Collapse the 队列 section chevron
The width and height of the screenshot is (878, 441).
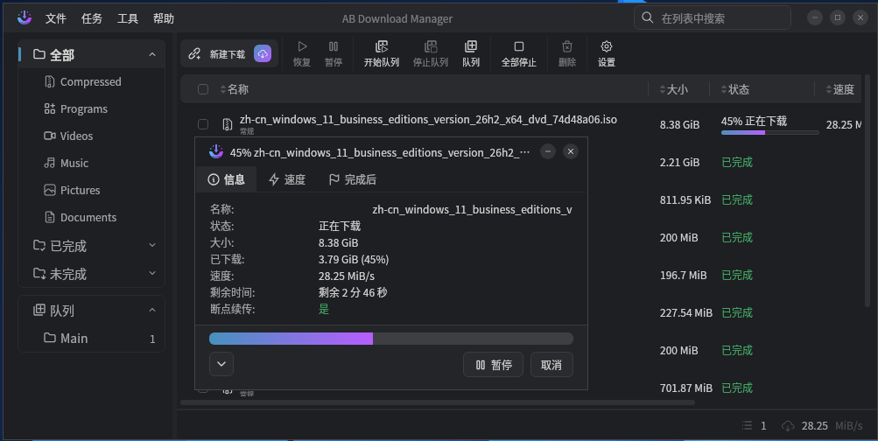point(151,310)
